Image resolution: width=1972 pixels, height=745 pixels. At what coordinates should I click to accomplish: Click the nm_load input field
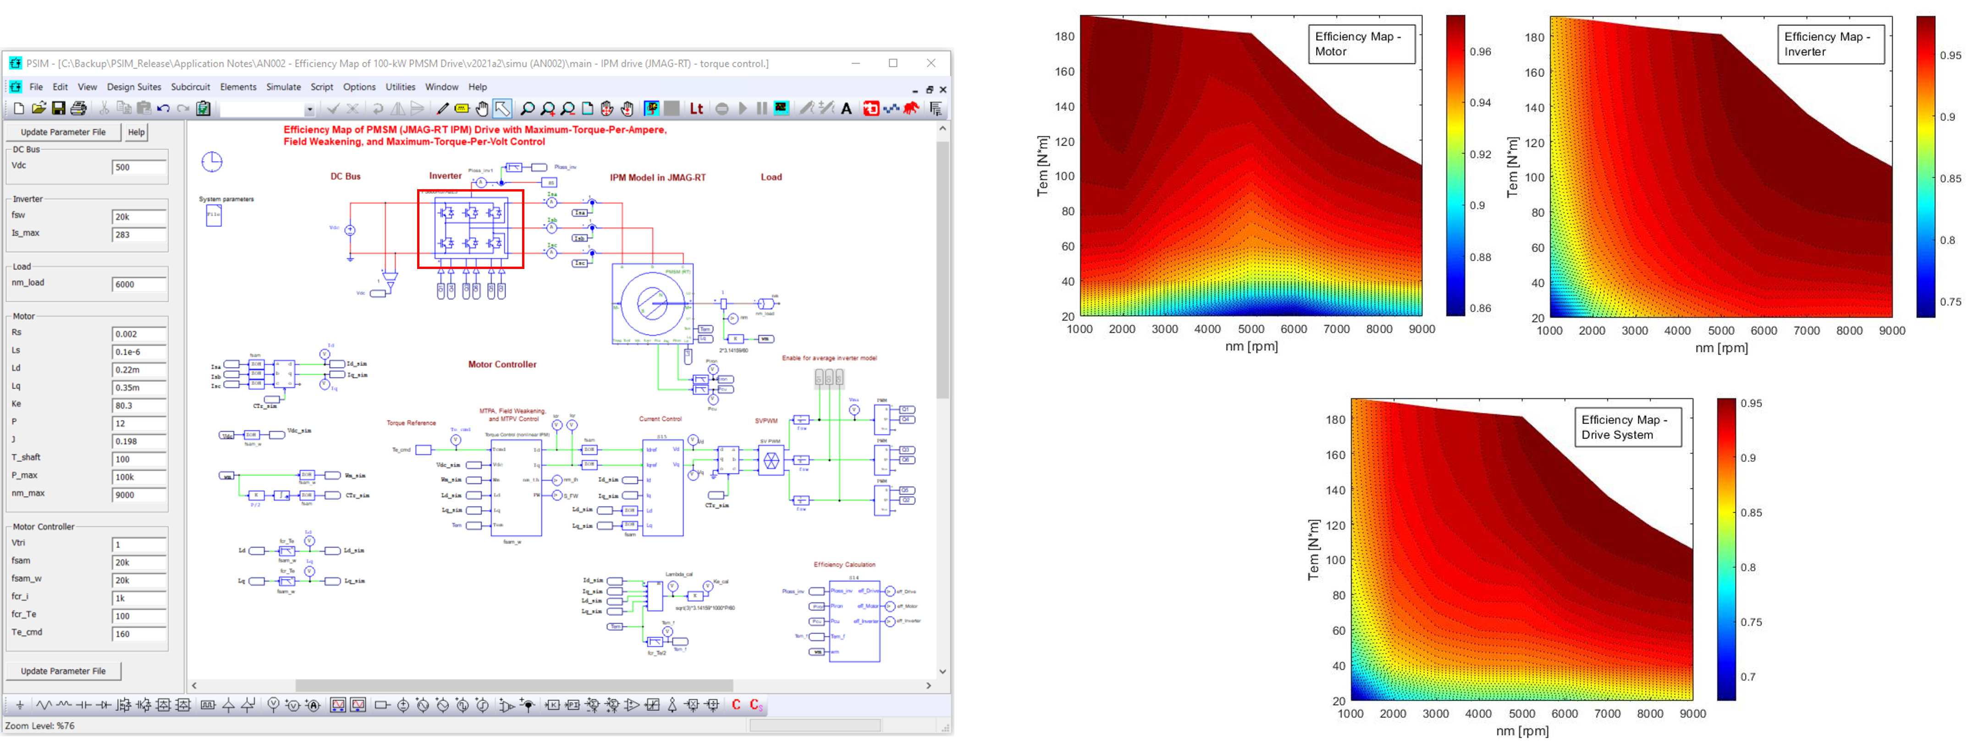139,285
